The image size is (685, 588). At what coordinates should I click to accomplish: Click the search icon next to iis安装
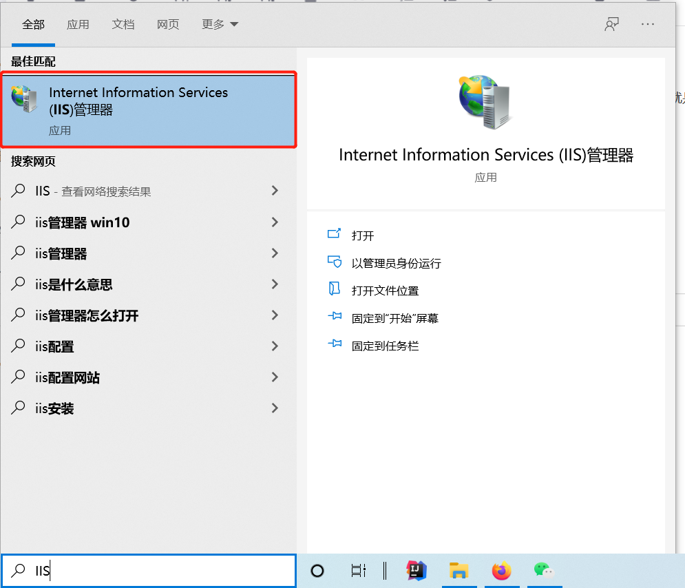tap(18, 408)
